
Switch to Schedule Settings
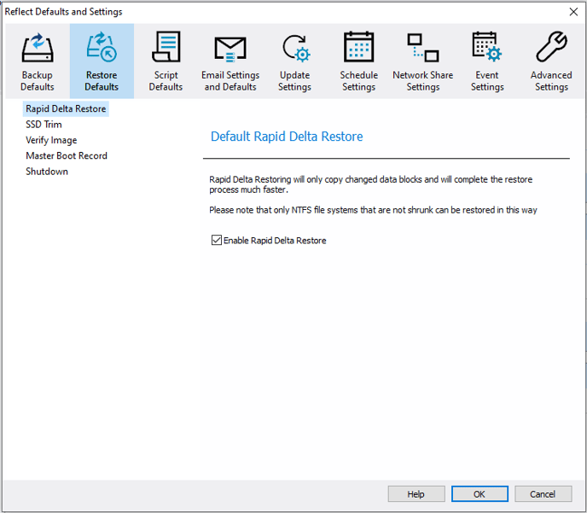tap(358, 61)
